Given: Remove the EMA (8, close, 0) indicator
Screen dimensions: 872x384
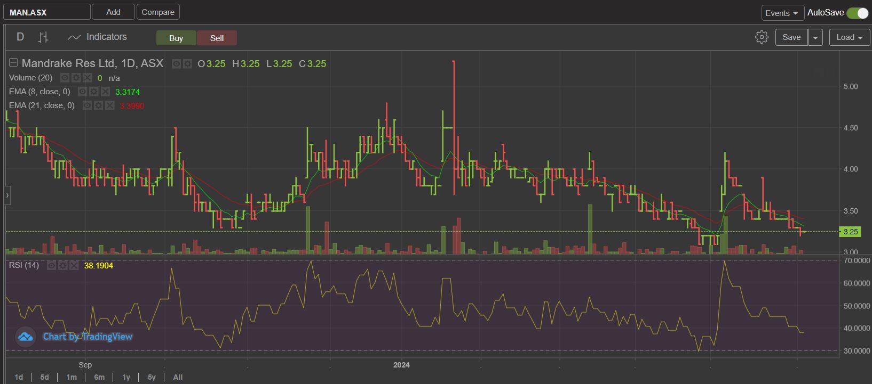Looking at the screenshot, I should (105, 92).
